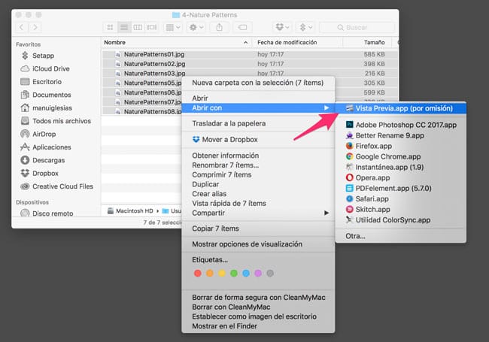Click Otra… to pick another application
489x342 pixels.
pyautogui.click(x=355, y=236)
